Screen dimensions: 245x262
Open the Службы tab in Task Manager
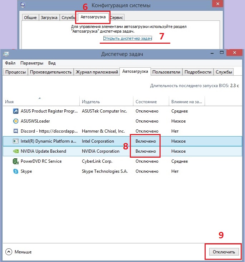coord(224,72)
